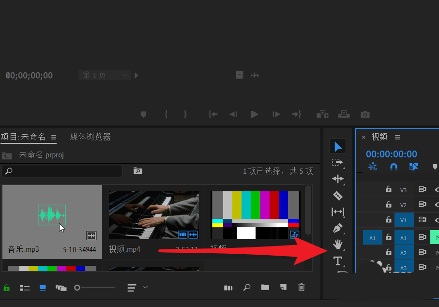The height and width of the screenshot is (307, 439).
Task: Open the 视频 timeline panel menu
Action: pyautogui.click(x=397, y=137)
